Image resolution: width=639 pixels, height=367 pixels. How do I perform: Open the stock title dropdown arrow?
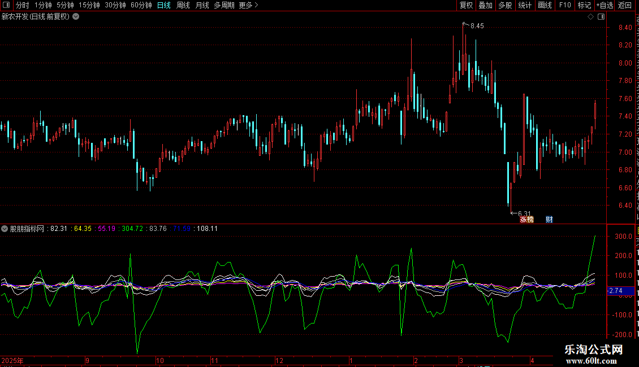click(x=76, y=17)
